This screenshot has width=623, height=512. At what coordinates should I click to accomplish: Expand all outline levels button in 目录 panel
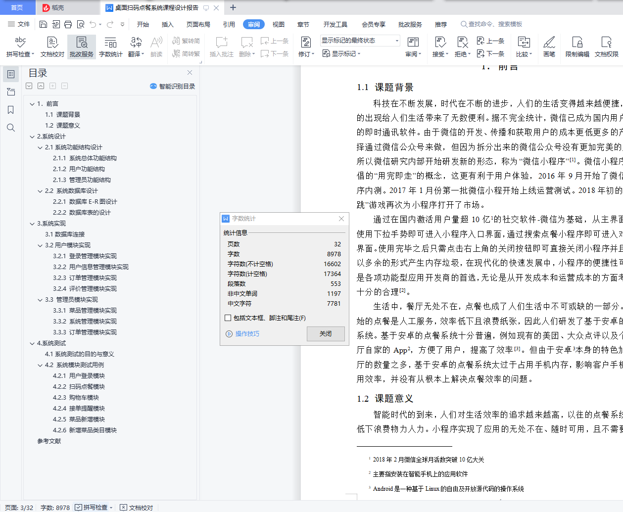[x=29, y=86]
